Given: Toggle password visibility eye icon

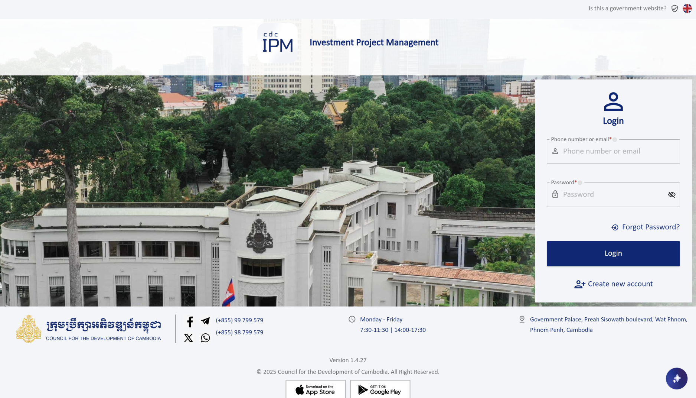Looking at the screenshot, I should [x=672, y=195].
